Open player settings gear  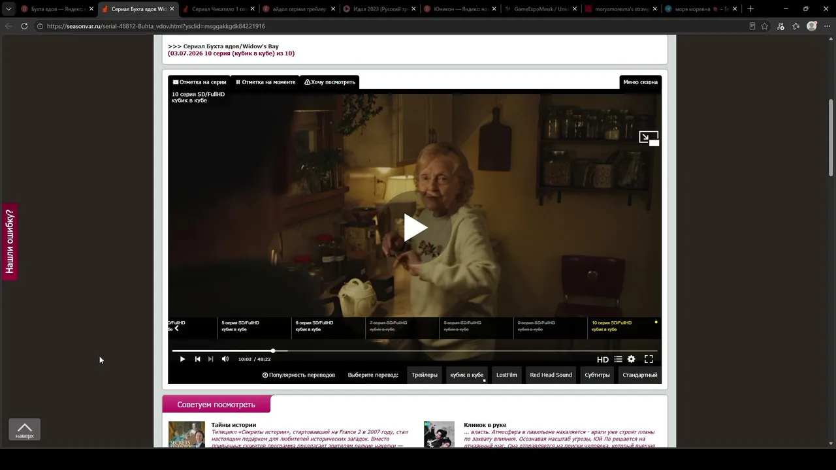click(x=631, y=359)
